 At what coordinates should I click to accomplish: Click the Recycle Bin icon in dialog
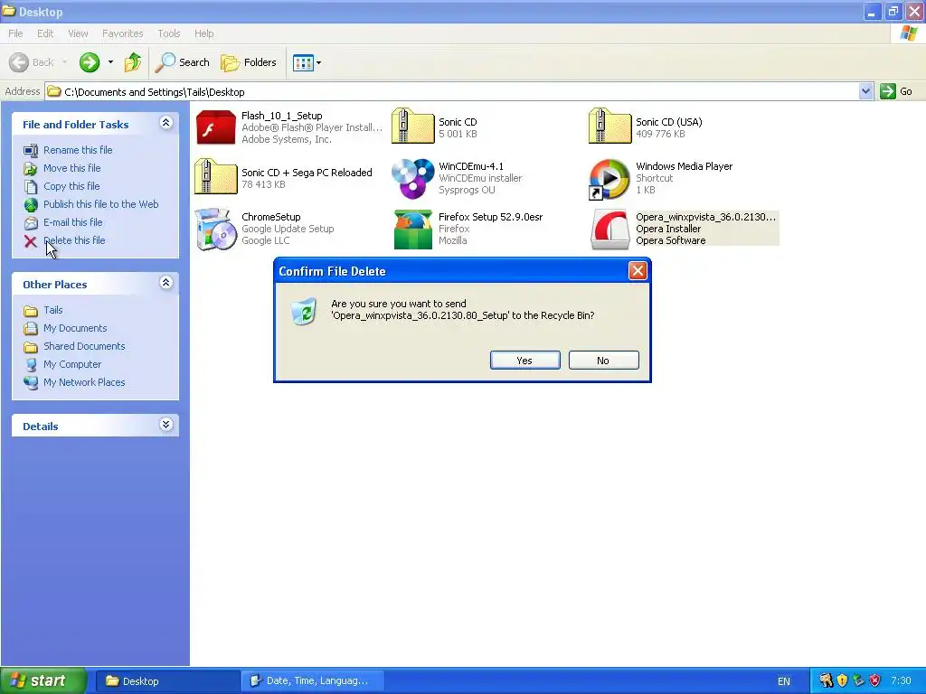point(304,311)
